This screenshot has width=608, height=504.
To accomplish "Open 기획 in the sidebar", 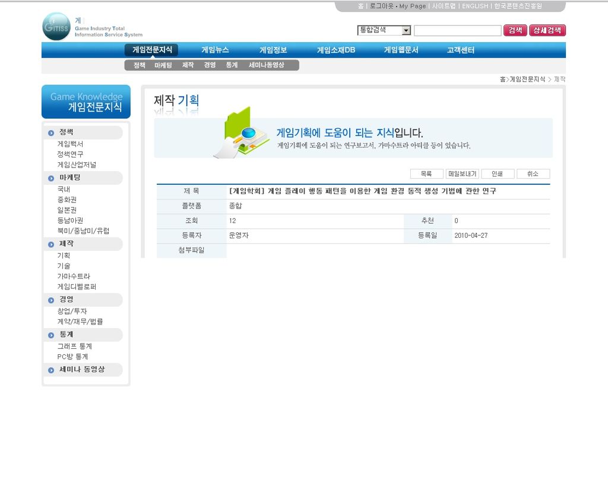I will 64,256.
